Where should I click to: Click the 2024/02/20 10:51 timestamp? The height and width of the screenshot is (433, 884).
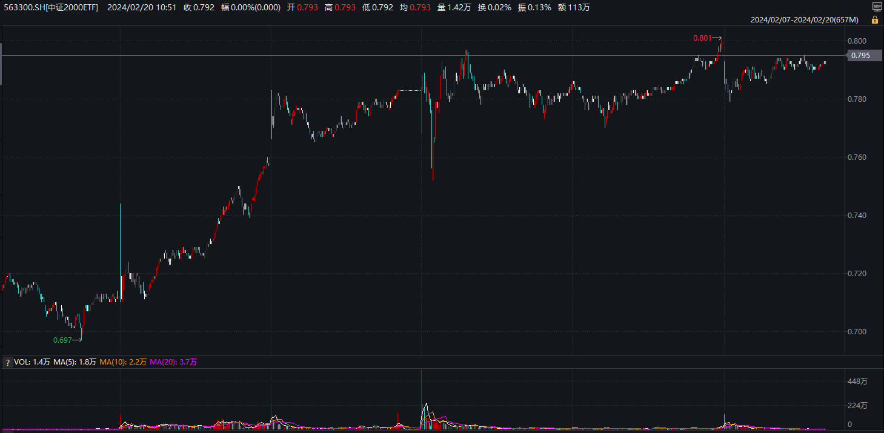pyautogui.click(x=142, y=7)
